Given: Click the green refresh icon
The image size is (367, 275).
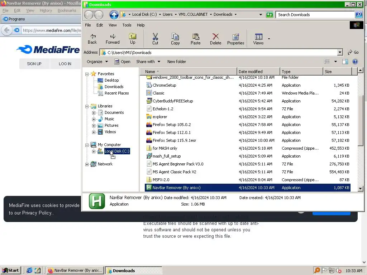Looking at the screenshot, I should coord(270,14).
